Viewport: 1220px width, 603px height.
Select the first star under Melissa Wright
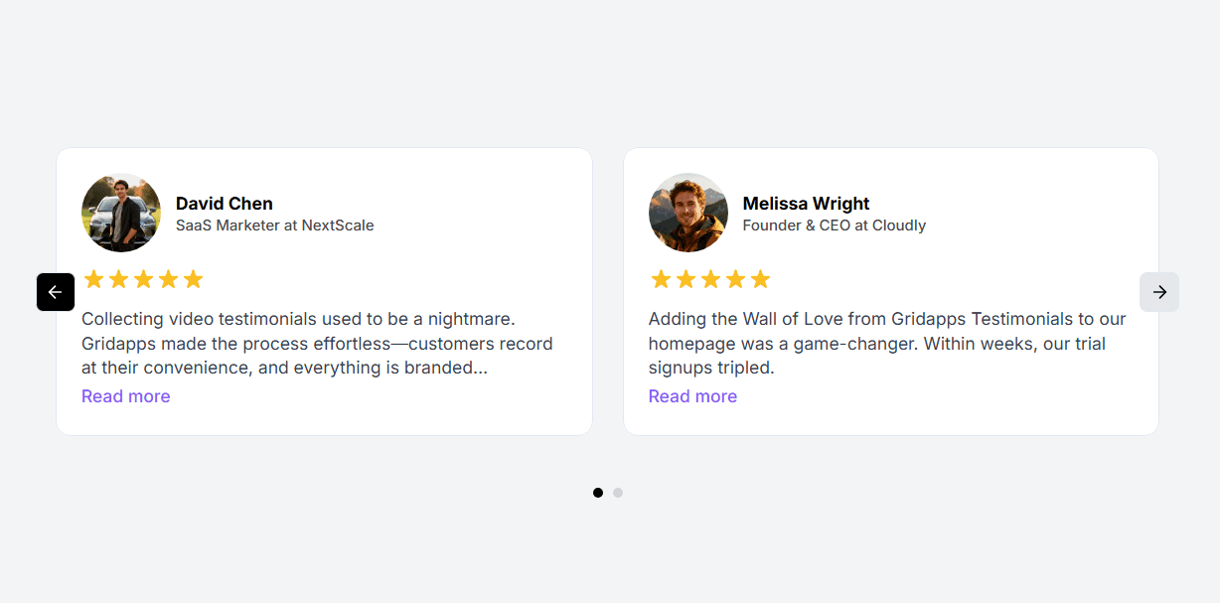tap(661, 279)
